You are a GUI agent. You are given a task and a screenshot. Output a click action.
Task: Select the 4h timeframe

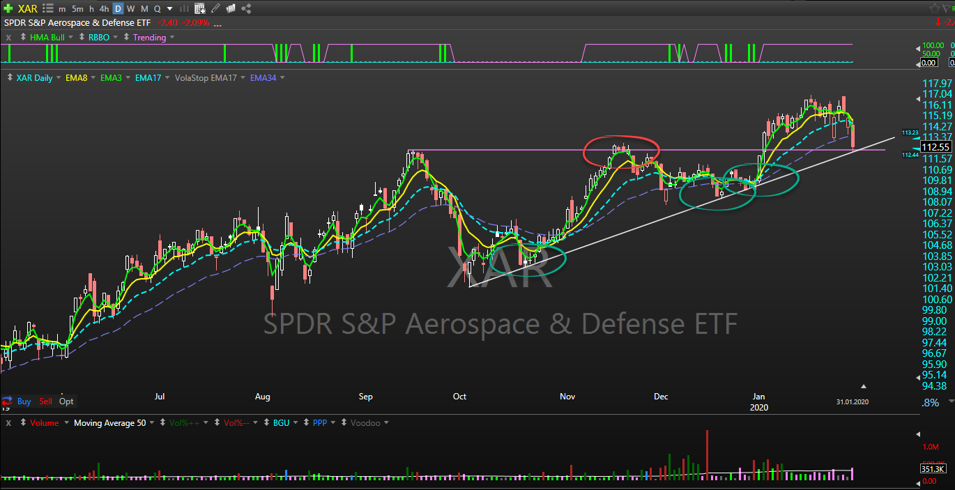pos(104,9)
